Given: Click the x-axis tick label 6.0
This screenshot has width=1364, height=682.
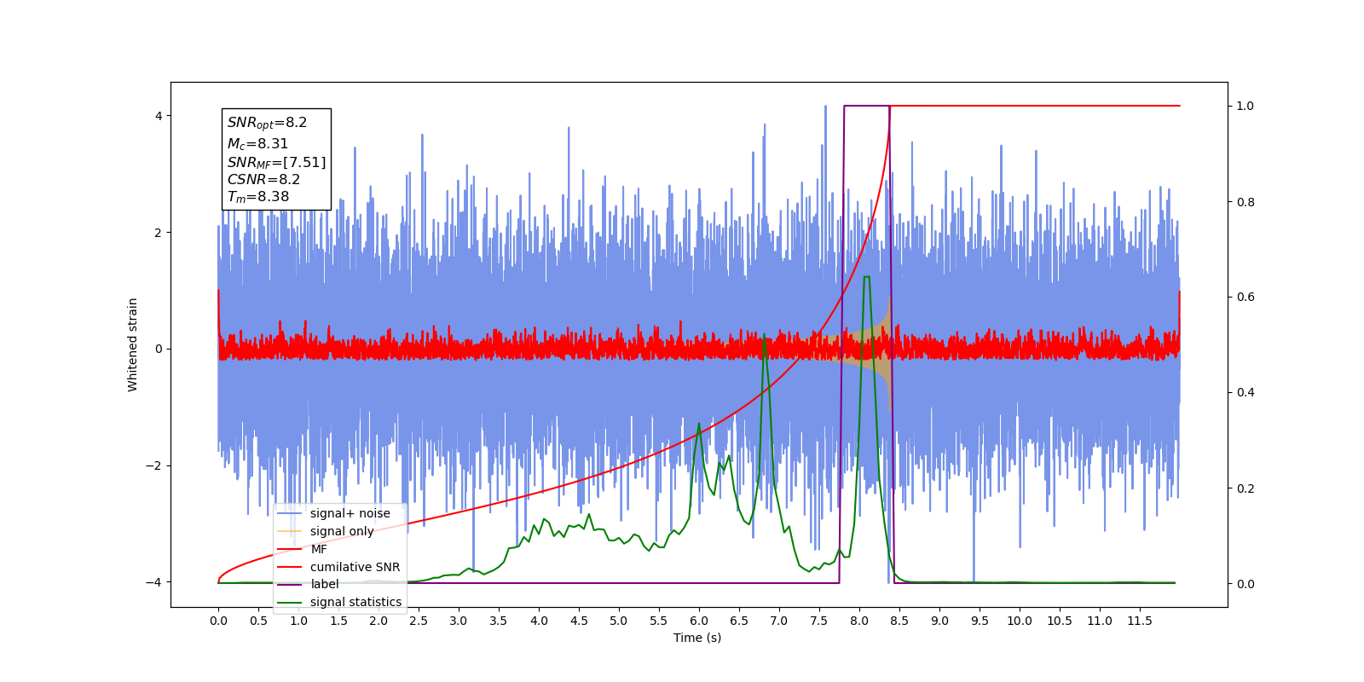Looking at the screenshot, I should pos(699,621).
